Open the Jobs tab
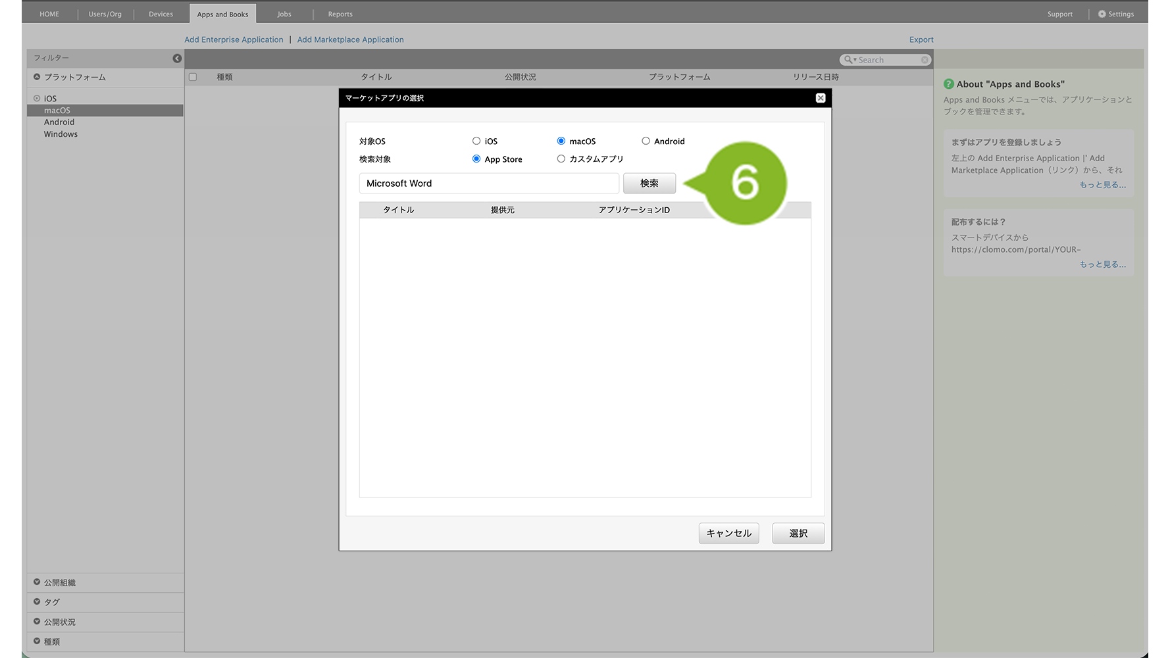The width and height of the screenshot is (1170, 658). (284, 14)
